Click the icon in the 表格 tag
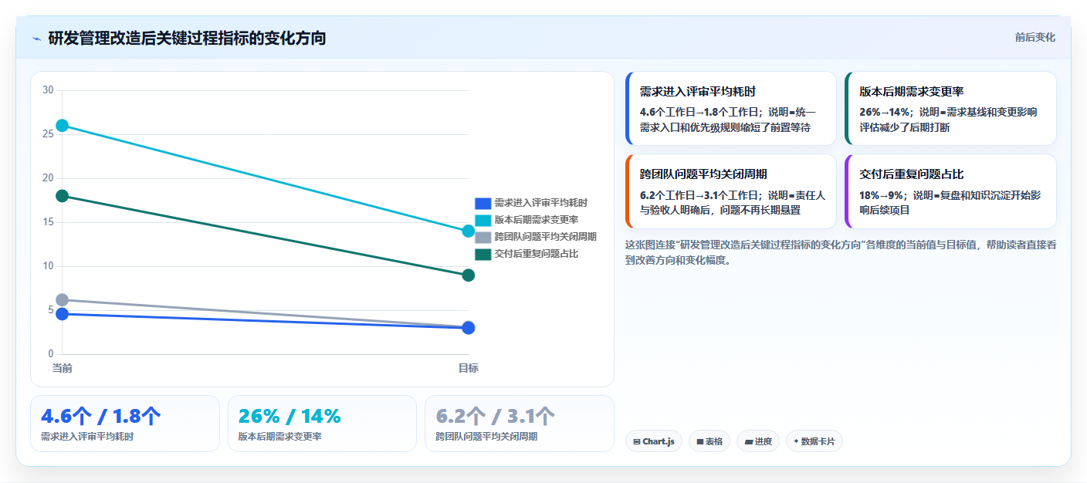 (x=699, y=442)
